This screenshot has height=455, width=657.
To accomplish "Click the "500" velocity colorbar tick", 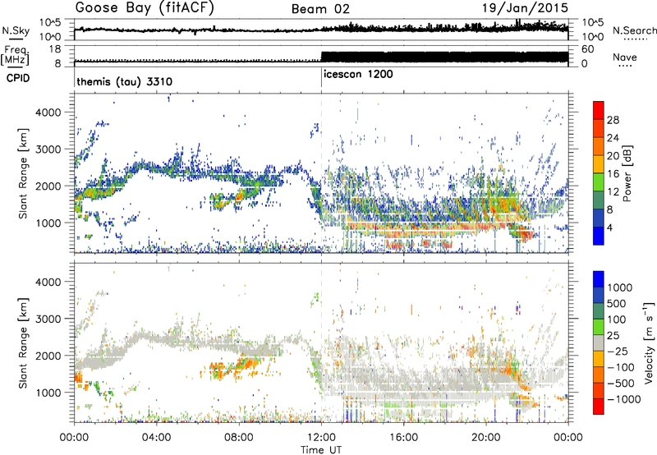I will coord(618,303).
